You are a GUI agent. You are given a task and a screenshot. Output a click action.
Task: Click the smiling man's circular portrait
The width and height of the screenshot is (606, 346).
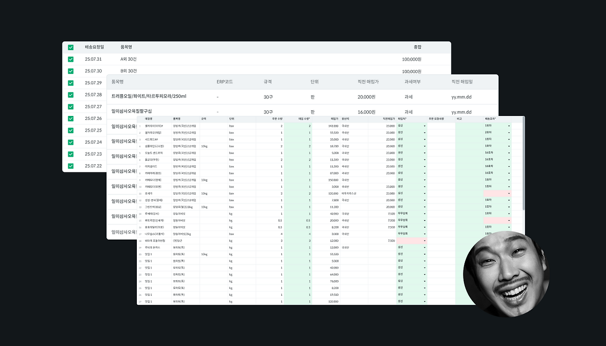[x=506, y=274]
